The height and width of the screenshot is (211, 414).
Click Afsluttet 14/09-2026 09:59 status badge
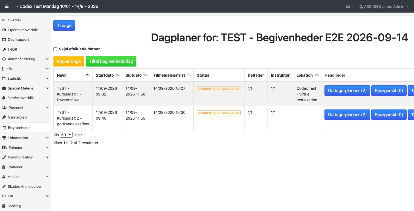[219, 113]
